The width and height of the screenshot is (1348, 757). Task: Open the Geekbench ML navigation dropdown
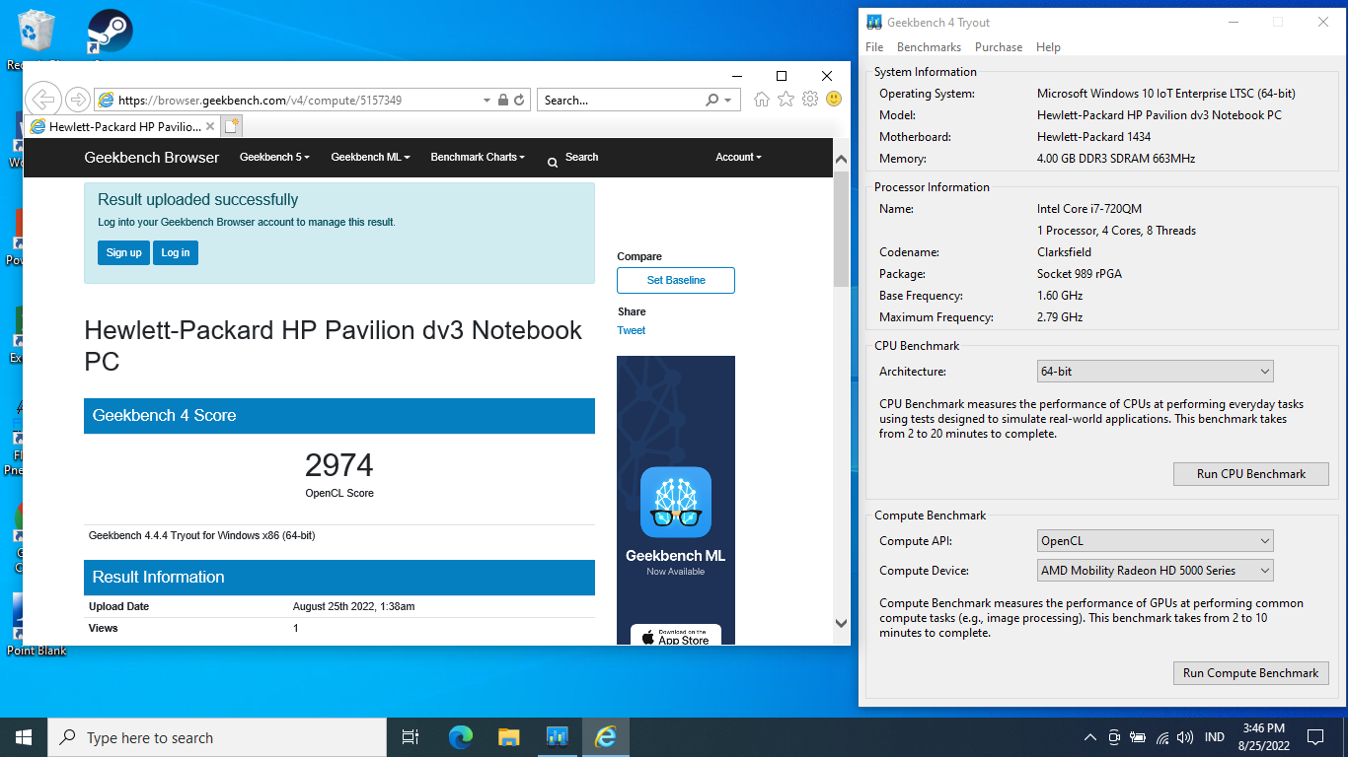point(370,157)
